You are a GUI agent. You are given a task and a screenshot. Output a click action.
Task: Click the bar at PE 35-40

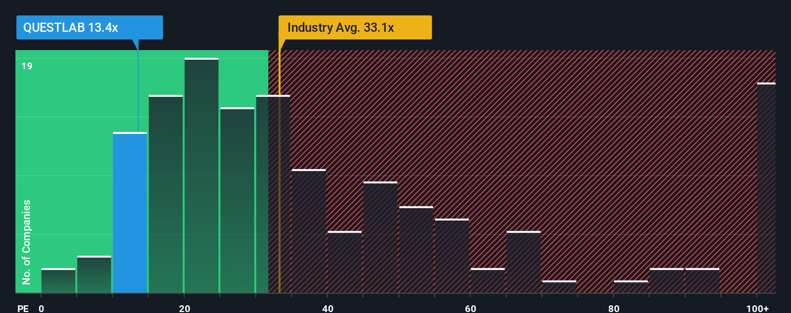[x=309, y=231]
